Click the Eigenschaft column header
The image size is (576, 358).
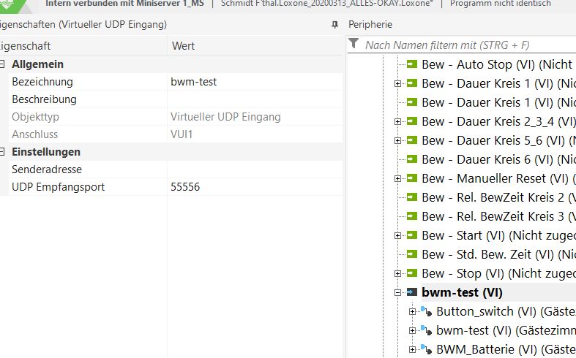(83, 46)
